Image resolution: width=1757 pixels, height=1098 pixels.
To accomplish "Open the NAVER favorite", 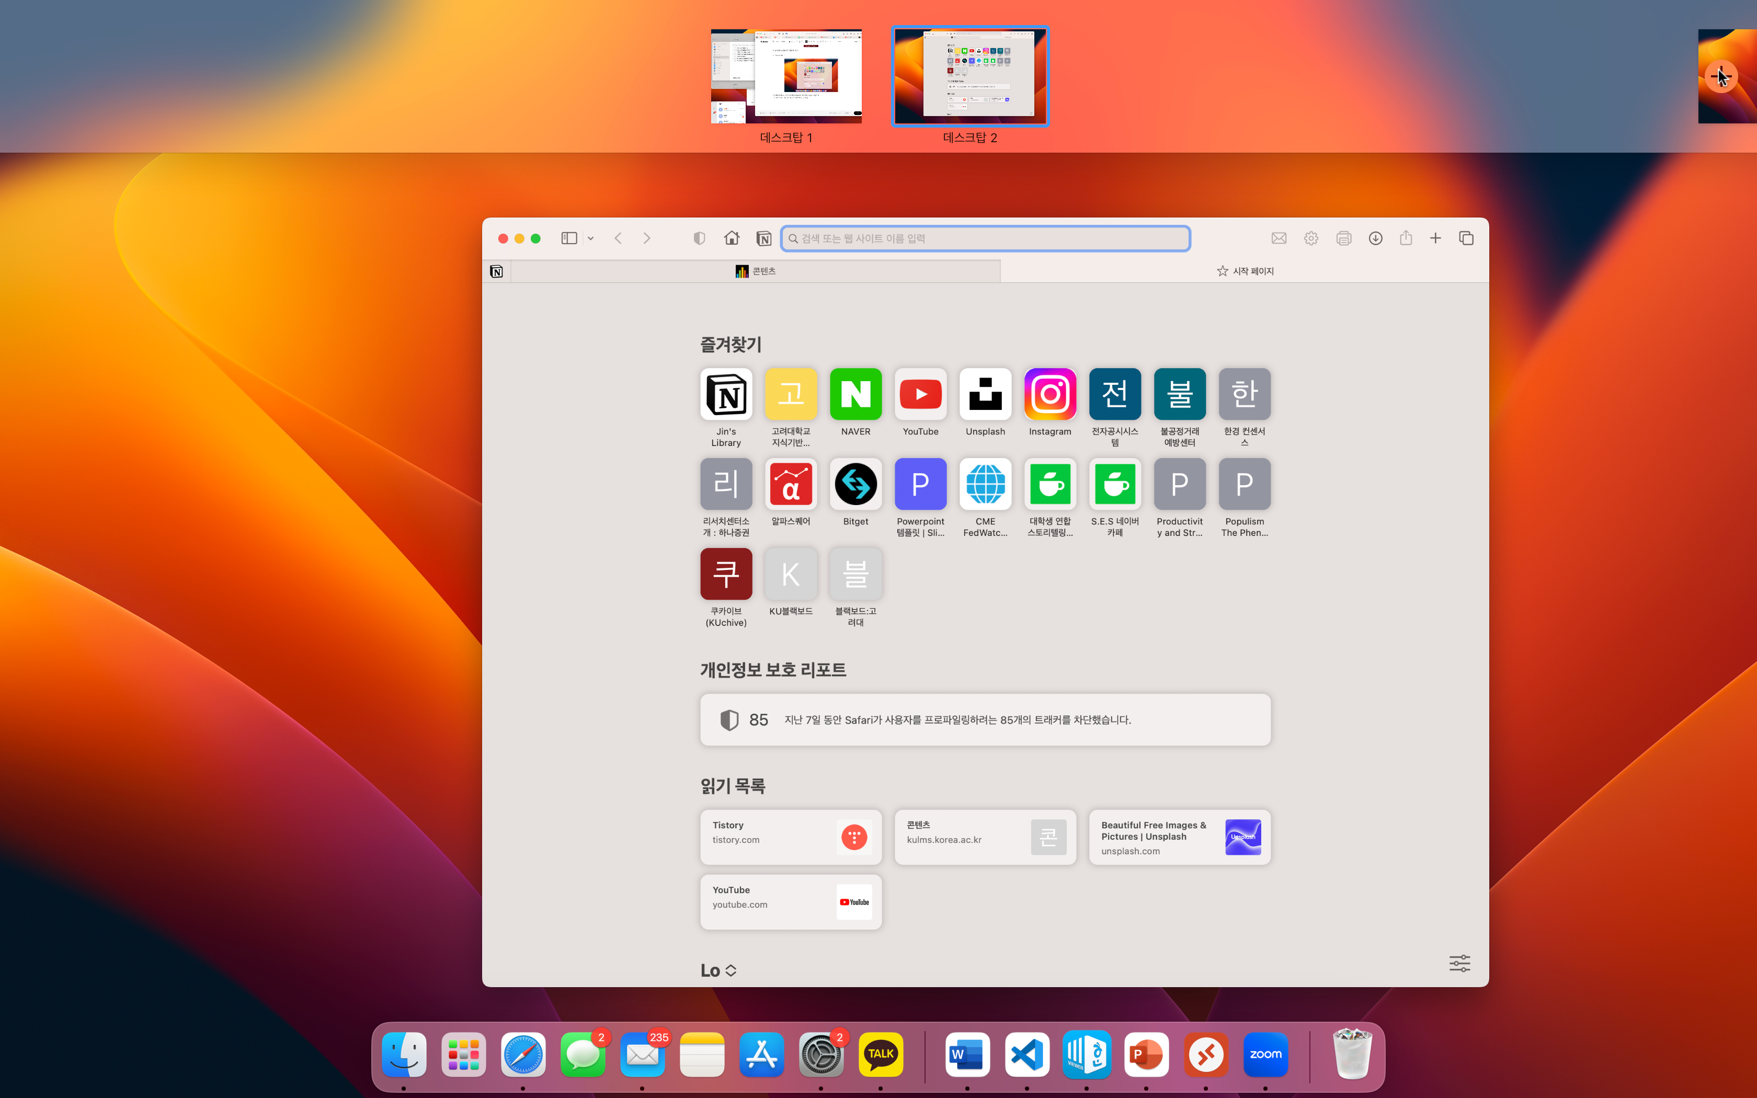I will pos(856,402).
